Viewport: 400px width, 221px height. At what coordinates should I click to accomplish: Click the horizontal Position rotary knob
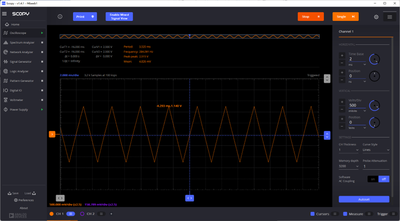(374, 76)
